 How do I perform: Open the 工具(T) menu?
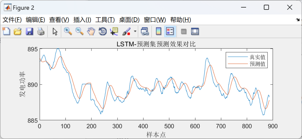tap(105, 20)
